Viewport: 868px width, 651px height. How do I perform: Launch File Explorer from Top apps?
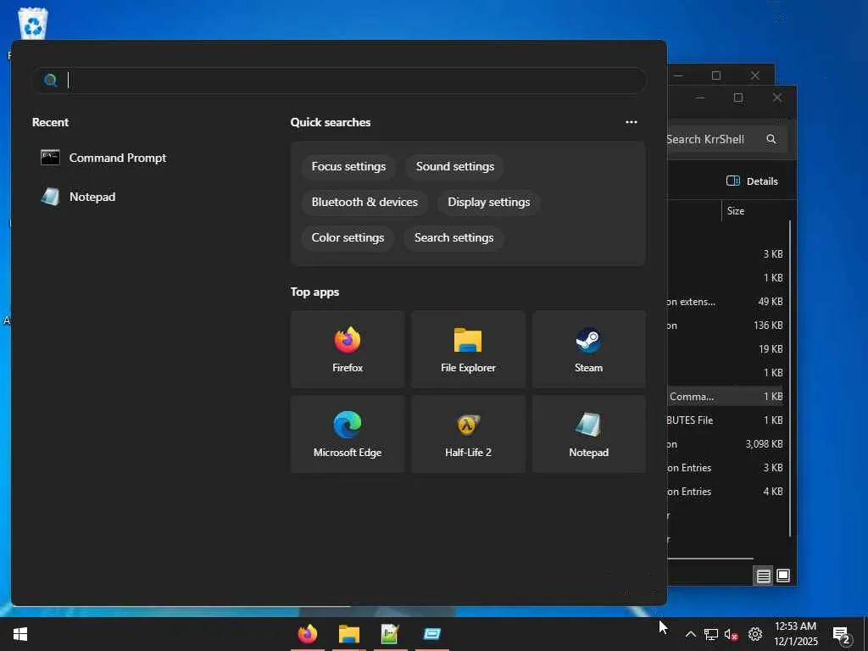468,349
